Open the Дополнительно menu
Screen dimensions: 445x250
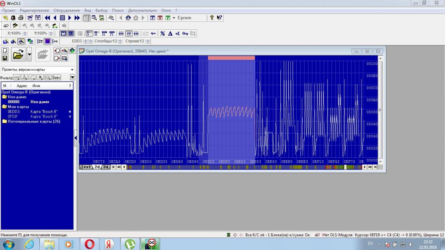click(x=143, y=10)
